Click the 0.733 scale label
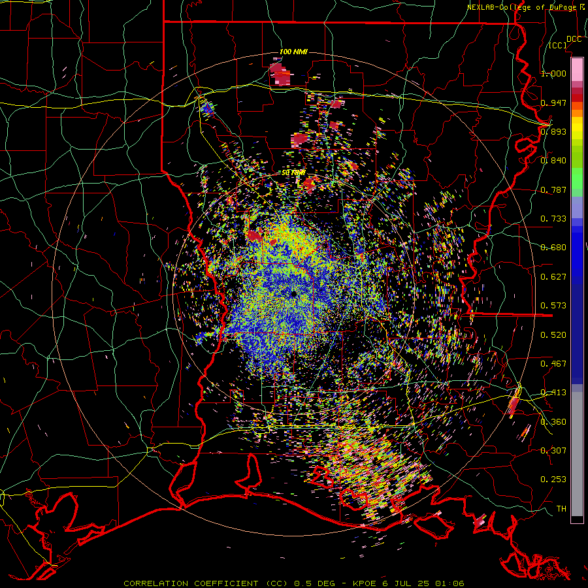Viewport: 588px width, 588px height. point(553,219)
